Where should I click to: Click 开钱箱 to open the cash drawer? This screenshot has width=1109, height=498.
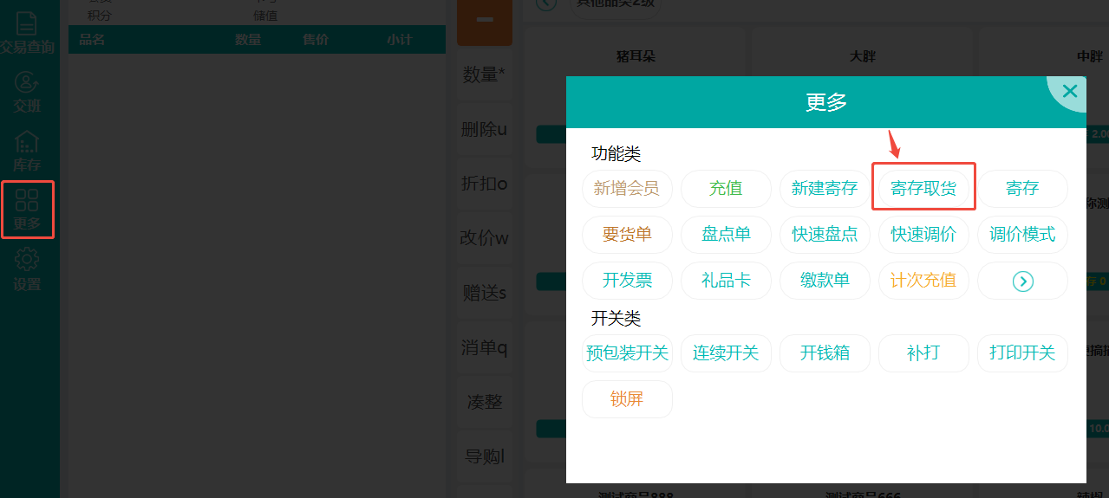point(825,353)
